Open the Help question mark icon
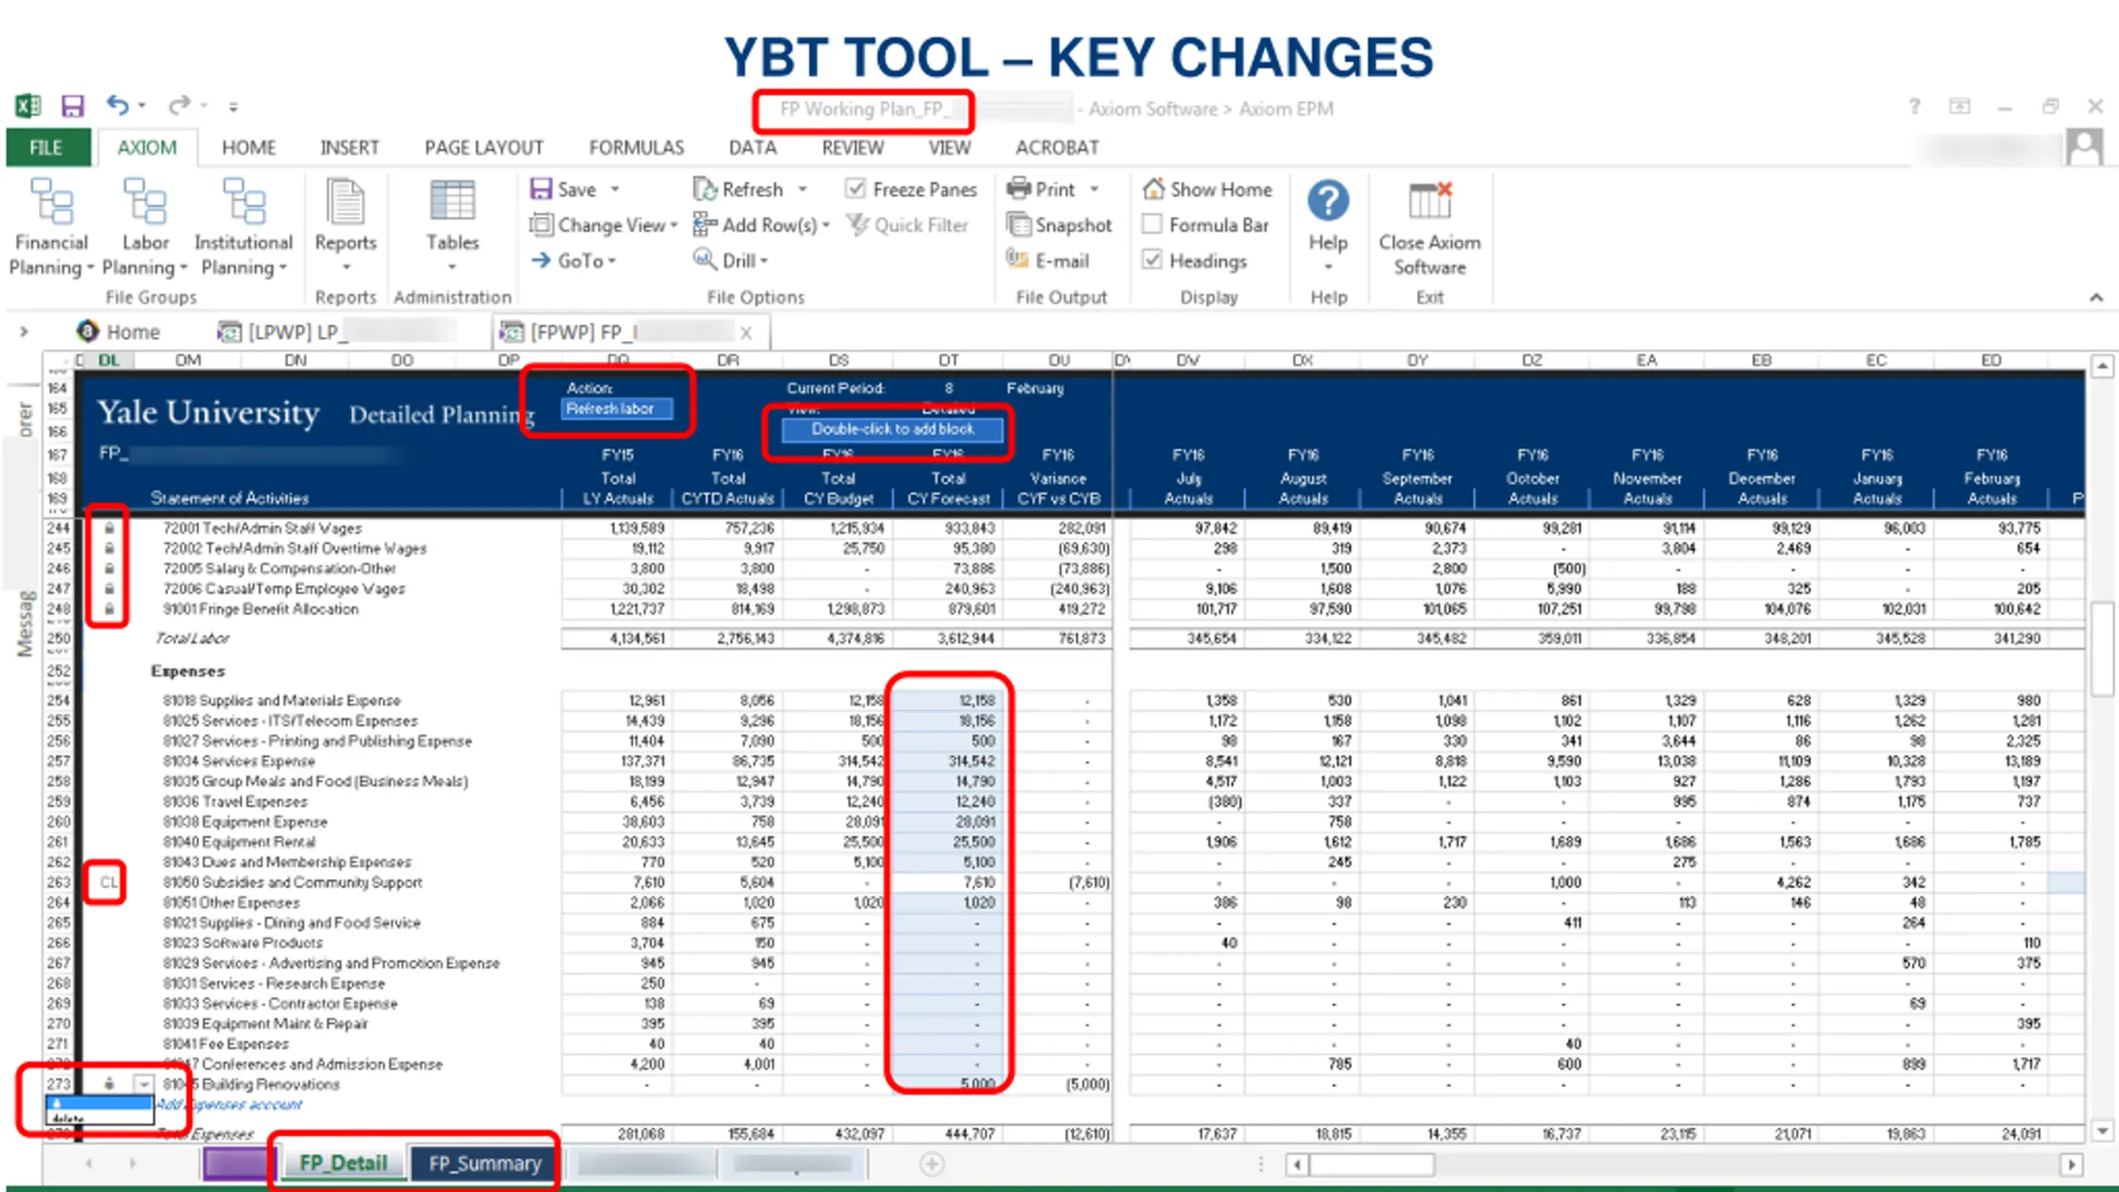 point(1328,200)
